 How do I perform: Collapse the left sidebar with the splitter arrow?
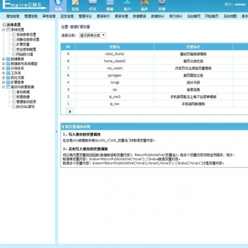pyautogui.click(x=56, y=132)
